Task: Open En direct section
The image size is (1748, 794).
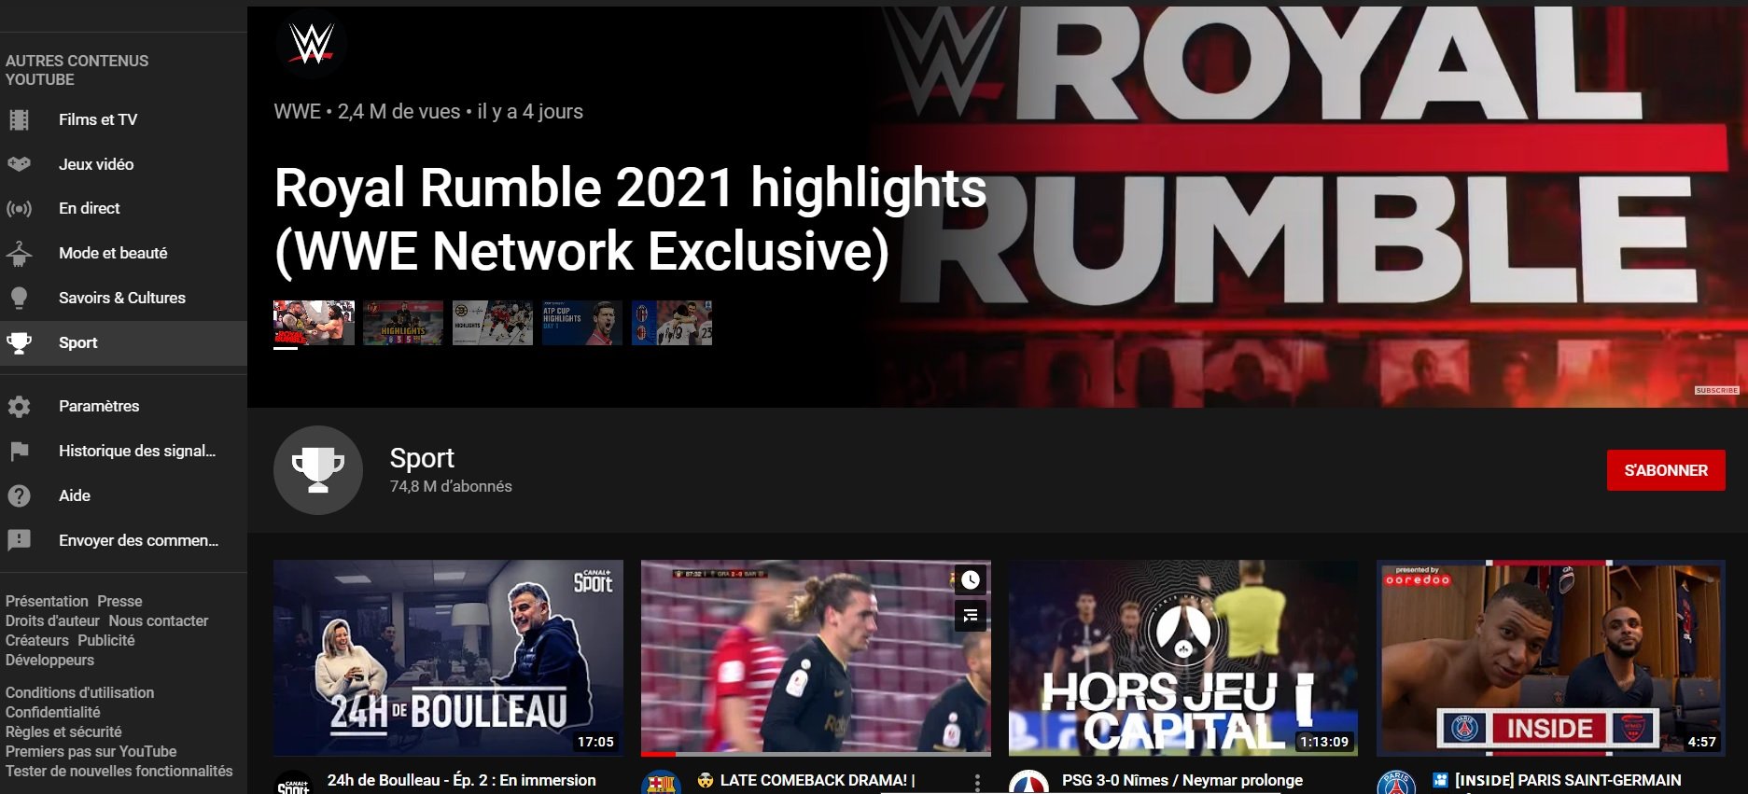Action: click(x=89, y=208)
